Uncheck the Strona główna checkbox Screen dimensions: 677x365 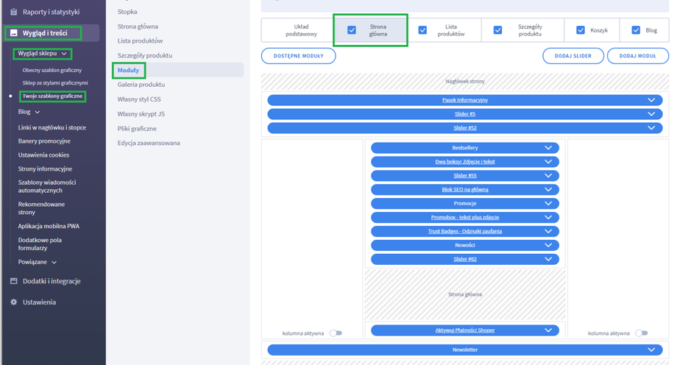click(x=352, y=30)
